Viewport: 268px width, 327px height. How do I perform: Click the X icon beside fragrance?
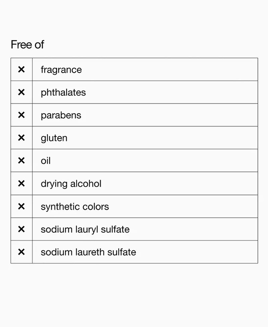[21, 70]
